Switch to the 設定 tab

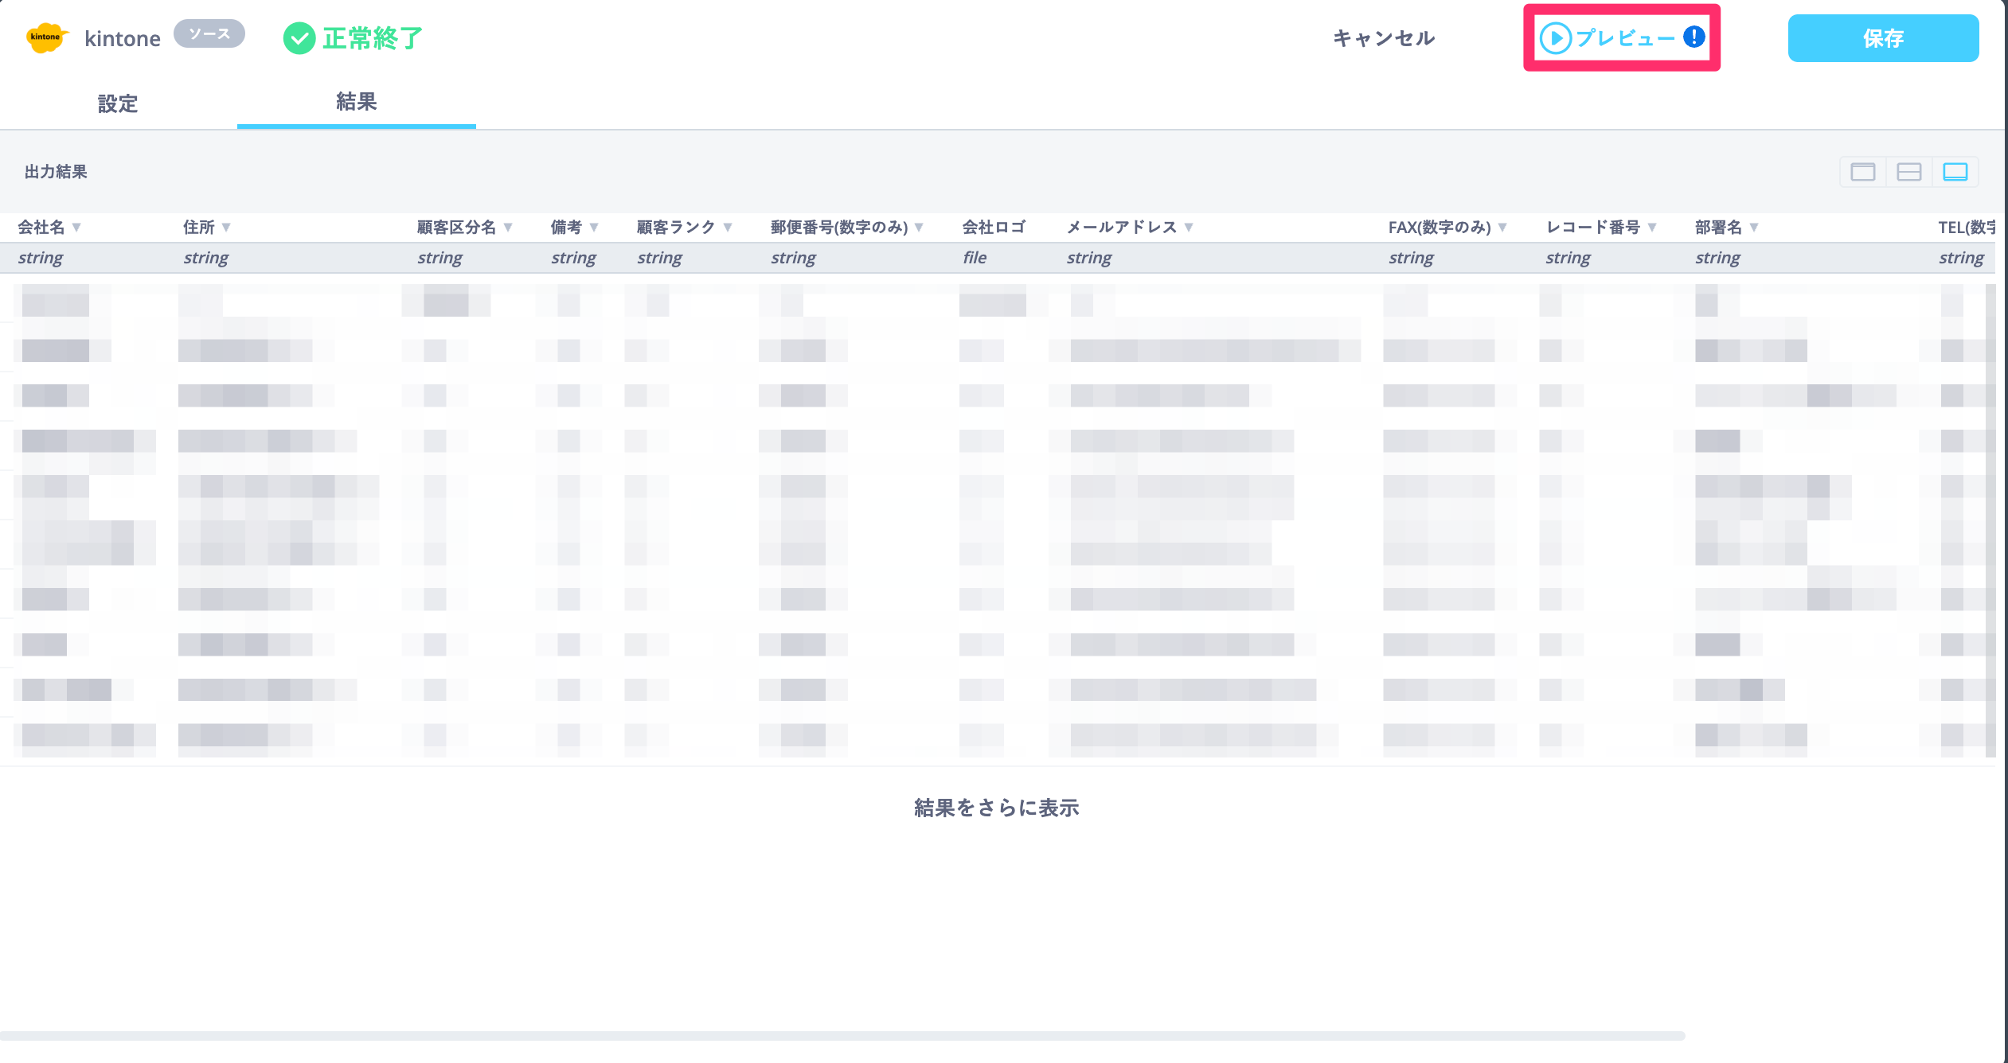[x=118, y=103]
